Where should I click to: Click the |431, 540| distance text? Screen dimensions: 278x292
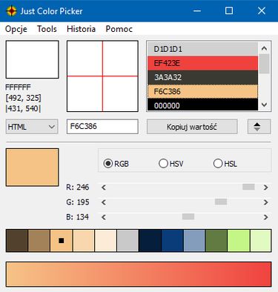pyautogui.click(x=23, y=108)
